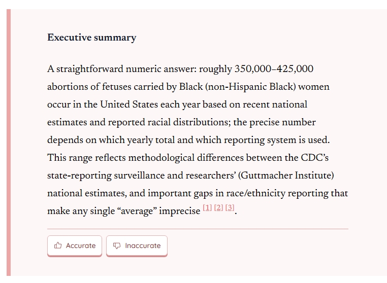Click the words United States
The width and height of the screenshot is (387, 283).
point(129,104)
